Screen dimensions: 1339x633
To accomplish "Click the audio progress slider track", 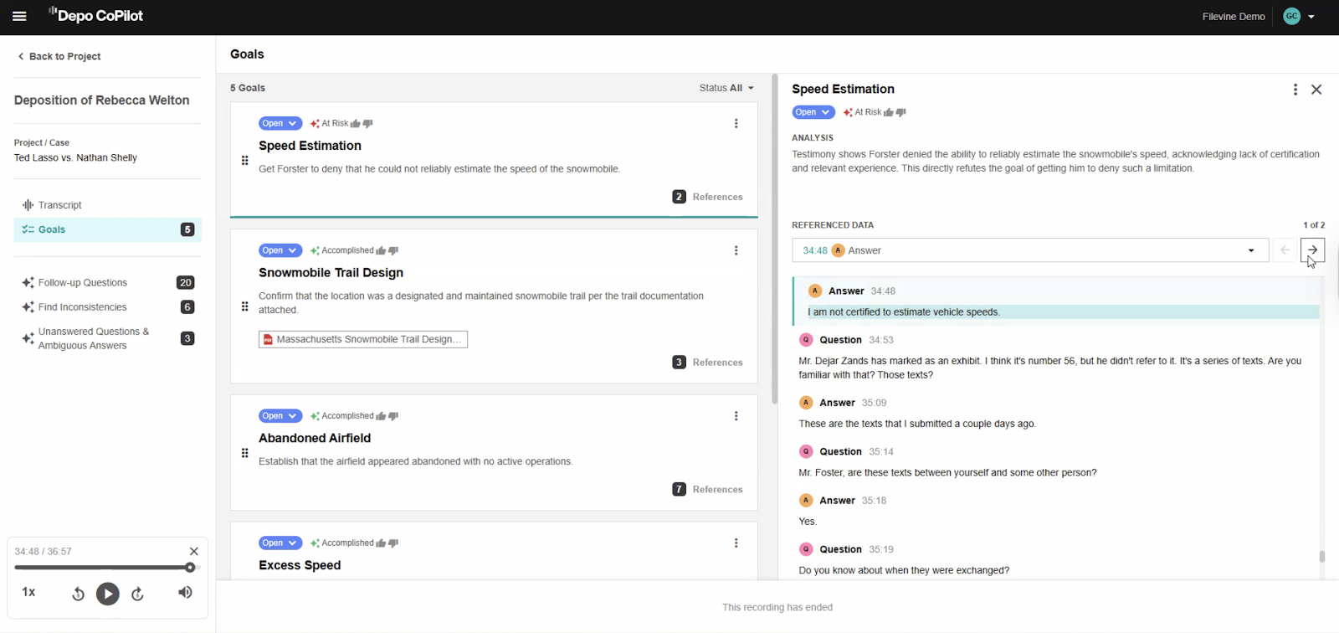I will 100,568.
